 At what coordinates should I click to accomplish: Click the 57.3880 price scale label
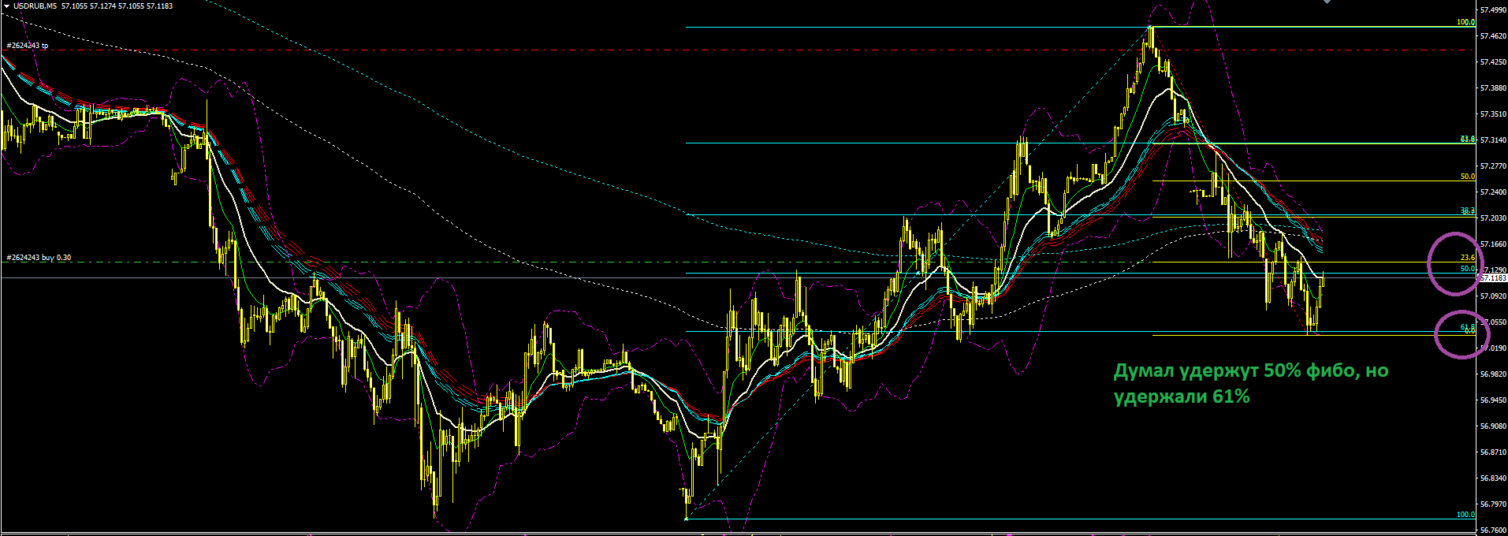1493,88
